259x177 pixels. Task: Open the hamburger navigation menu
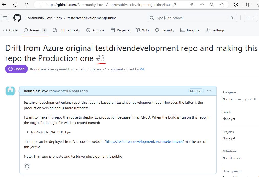click(5, 18)
